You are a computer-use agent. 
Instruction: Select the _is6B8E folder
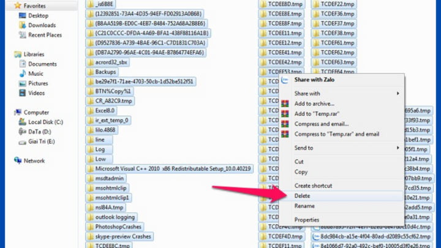tap(100, 4)
